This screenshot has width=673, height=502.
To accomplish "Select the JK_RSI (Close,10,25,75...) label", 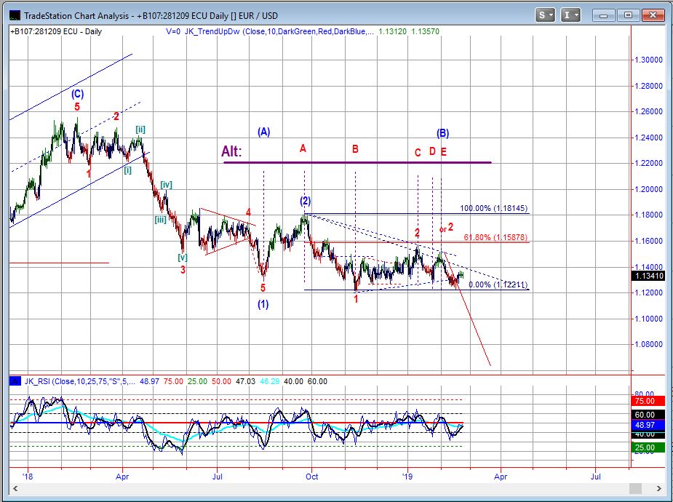I will tap(80, 381).
